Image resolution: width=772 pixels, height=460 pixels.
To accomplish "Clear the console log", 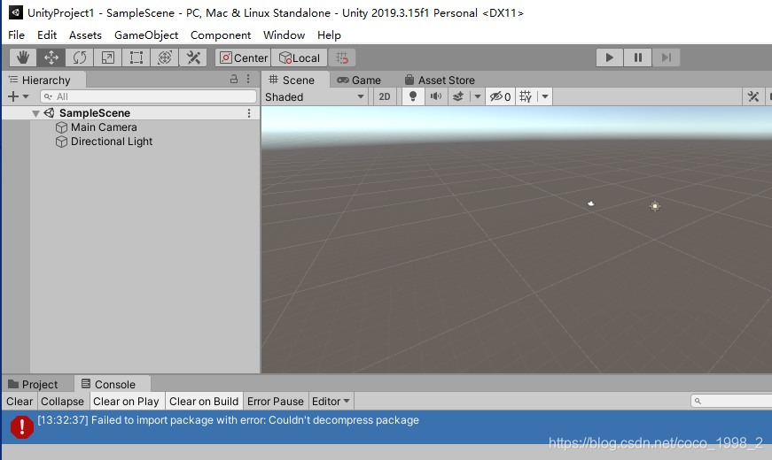I will [19, 402].
